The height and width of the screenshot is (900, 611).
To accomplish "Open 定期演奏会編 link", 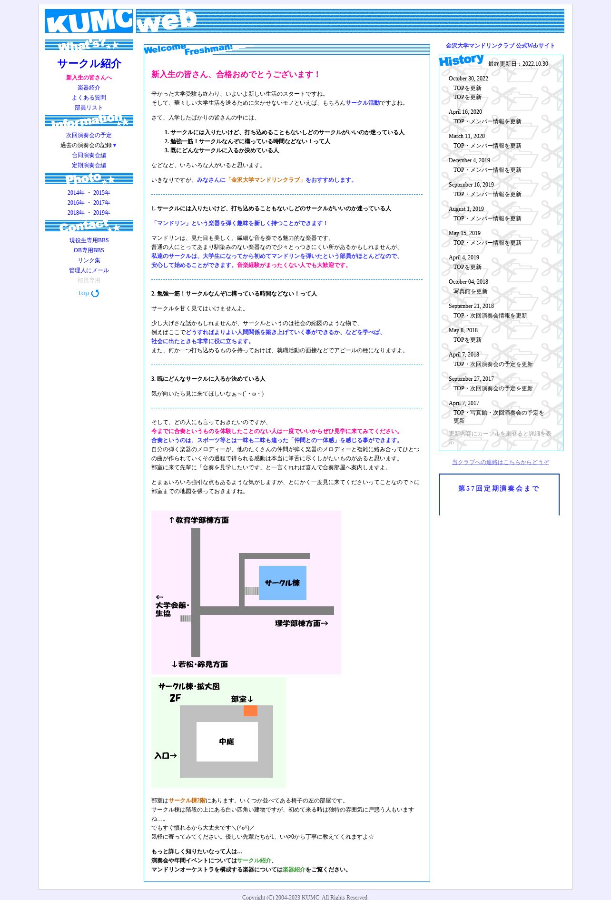I will click(89, 165).
